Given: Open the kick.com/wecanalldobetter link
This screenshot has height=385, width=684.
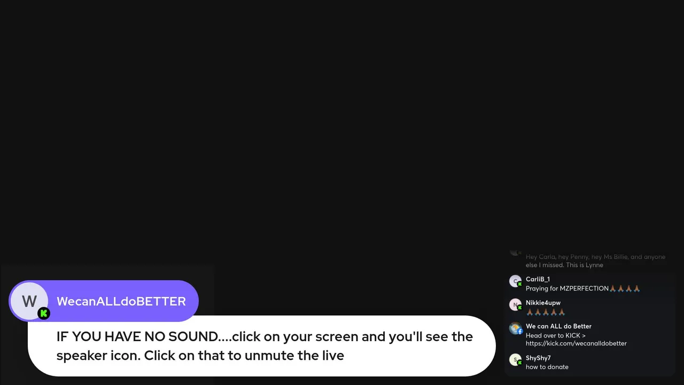Looking at the screenshot, I should coord(576,343).
